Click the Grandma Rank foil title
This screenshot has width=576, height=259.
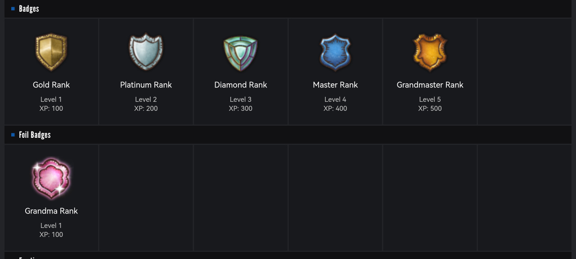(51, 211)
